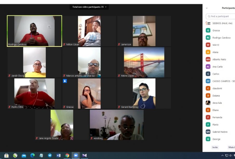Screen dimensions: 235x159
Task: Select Gabriel Nobre in the participants list
Action: point(220,132)
